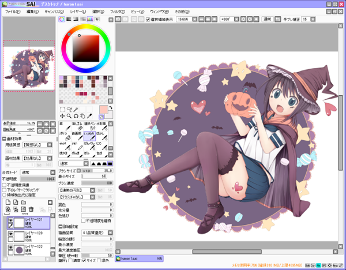The width and height of the screenshot is (346, 270).
Task: Choose the いつもの brush preset
Action: tap(89, 136)
